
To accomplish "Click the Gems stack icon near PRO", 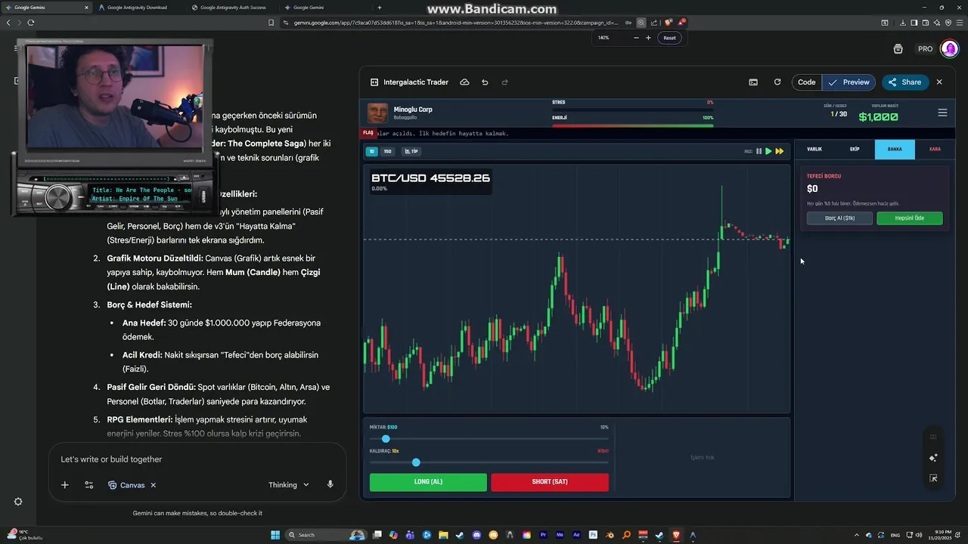I will (898, 49).
